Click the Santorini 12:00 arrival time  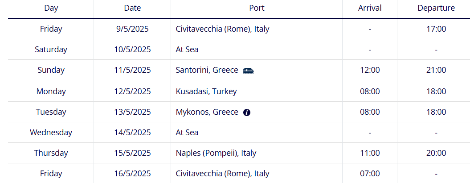pyautogui.click(x=370, y=71)
